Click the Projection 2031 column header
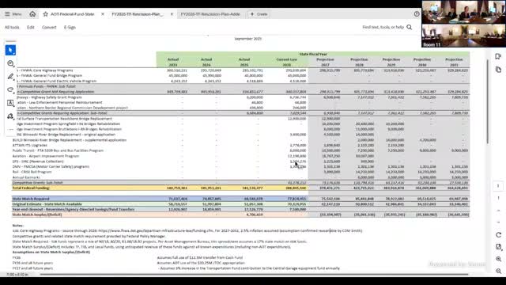This screenshot has width=506, height=285. [x=454, y=62]
